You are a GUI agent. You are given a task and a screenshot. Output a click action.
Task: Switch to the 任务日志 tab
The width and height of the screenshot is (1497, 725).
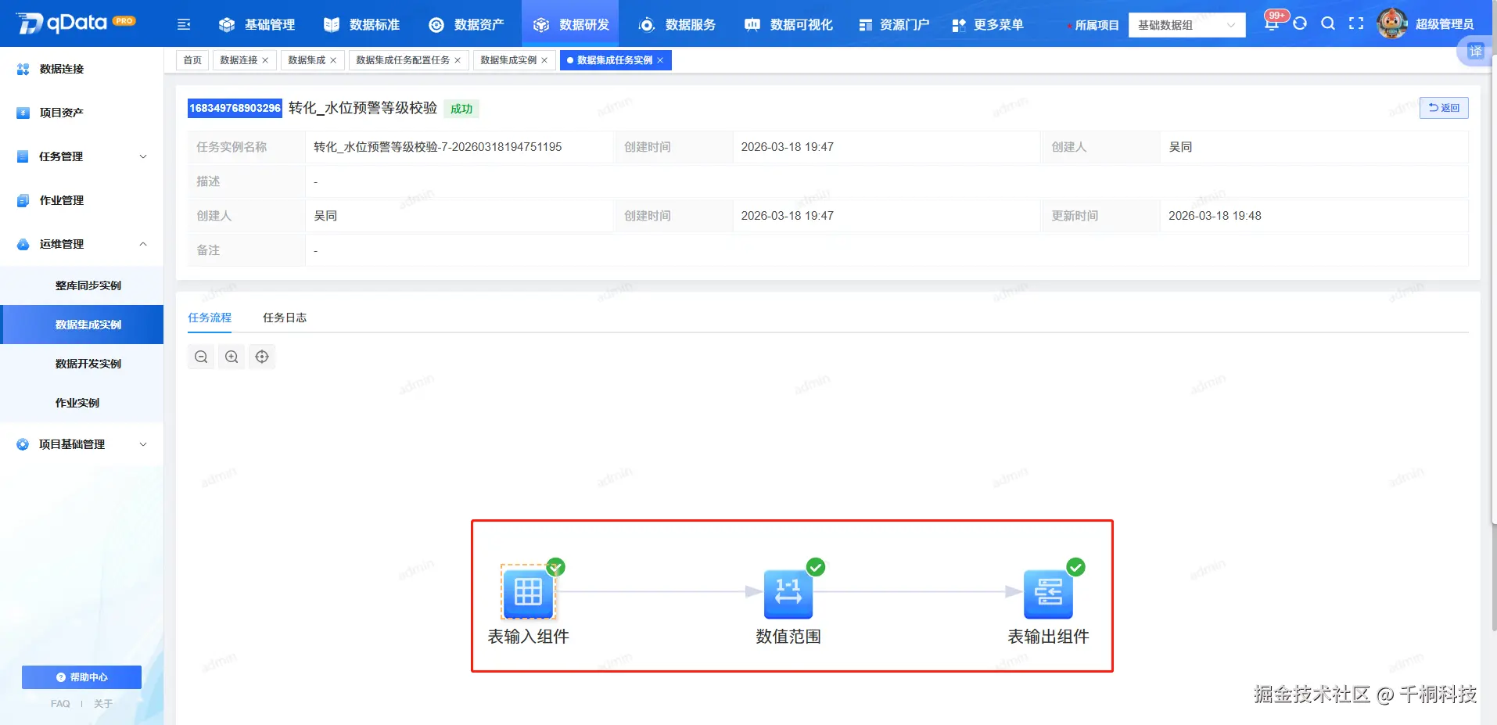[x=285, y=318]
